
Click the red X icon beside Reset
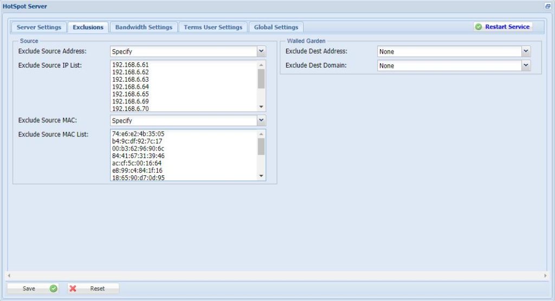click(x=73, y=289)
